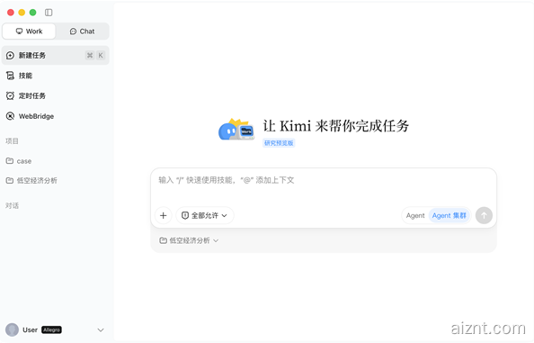Click the 让 Kimi 来帮你完成任务 heading
Image resolution: width=534 pixels, height=343 pixels.
[x=336, y=126]
